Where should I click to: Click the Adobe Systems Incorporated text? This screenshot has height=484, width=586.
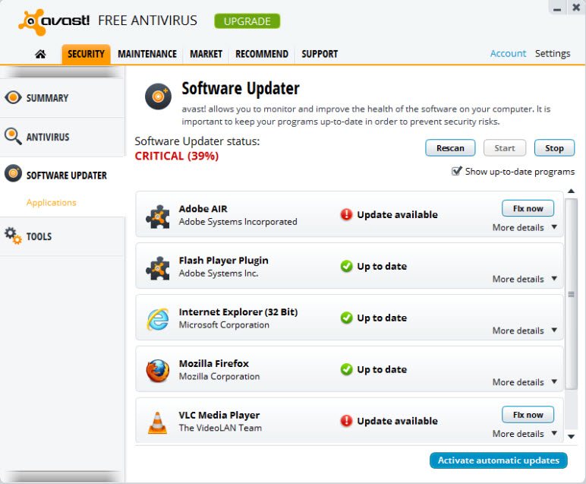click(x=238, y=222)
